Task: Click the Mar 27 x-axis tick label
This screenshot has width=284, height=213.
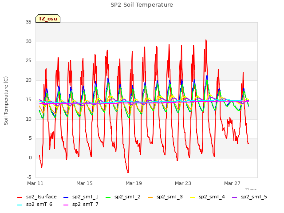Action: [232, 183]
